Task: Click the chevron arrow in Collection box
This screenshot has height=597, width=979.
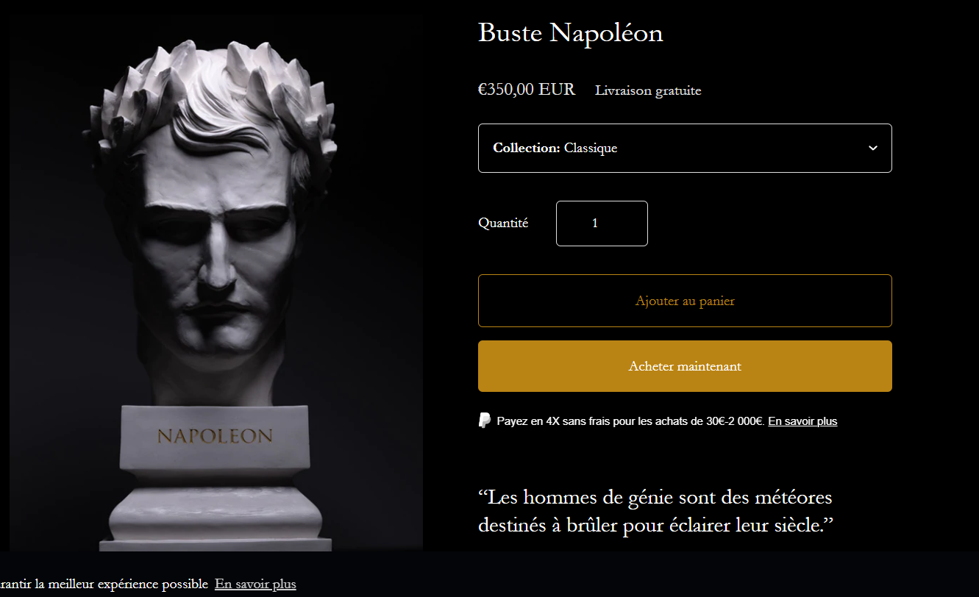Action: [873, 148]
